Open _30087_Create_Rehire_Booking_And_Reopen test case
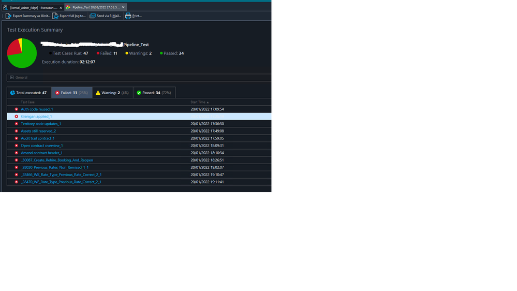This screenshot has width=517, height=291. (57, 160)
